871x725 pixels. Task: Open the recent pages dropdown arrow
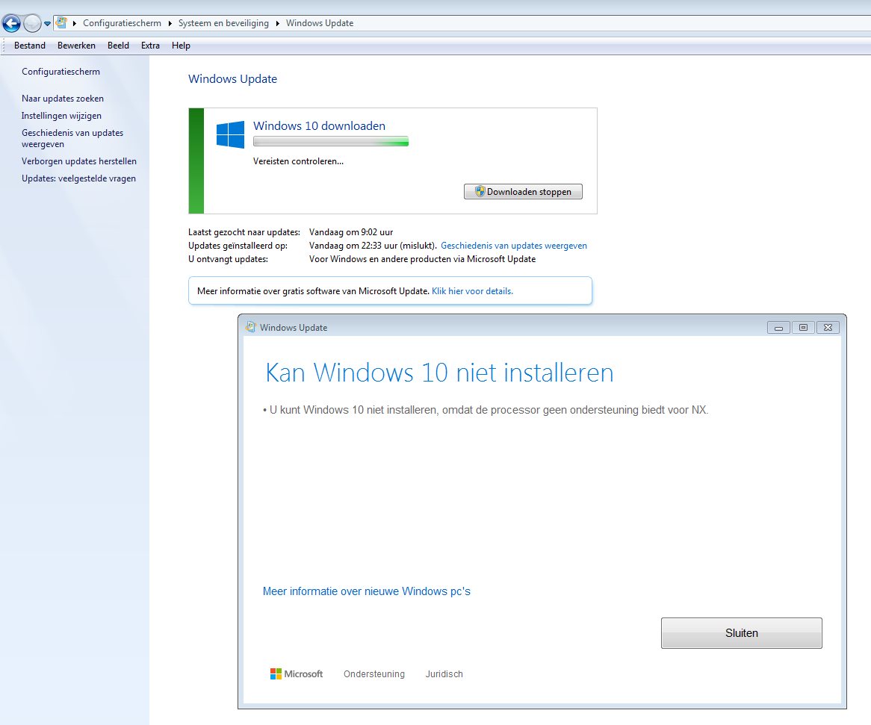47,23
